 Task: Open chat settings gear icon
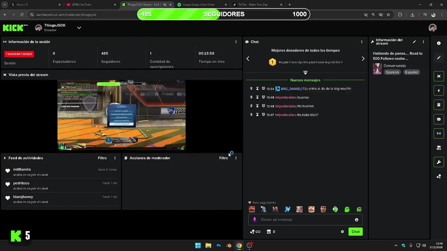click(342, 231)
